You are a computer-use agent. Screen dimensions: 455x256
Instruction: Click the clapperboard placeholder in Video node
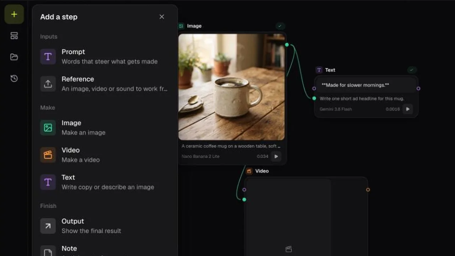(289, 249)
